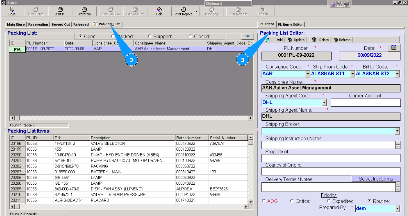The image size is (408, 216).
Task: Open Help from the toolbar
Action: pos(159,10)
